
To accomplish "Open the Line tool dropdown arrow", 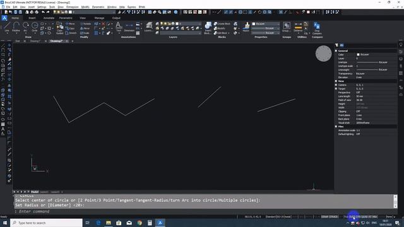I will pos(7,33).
